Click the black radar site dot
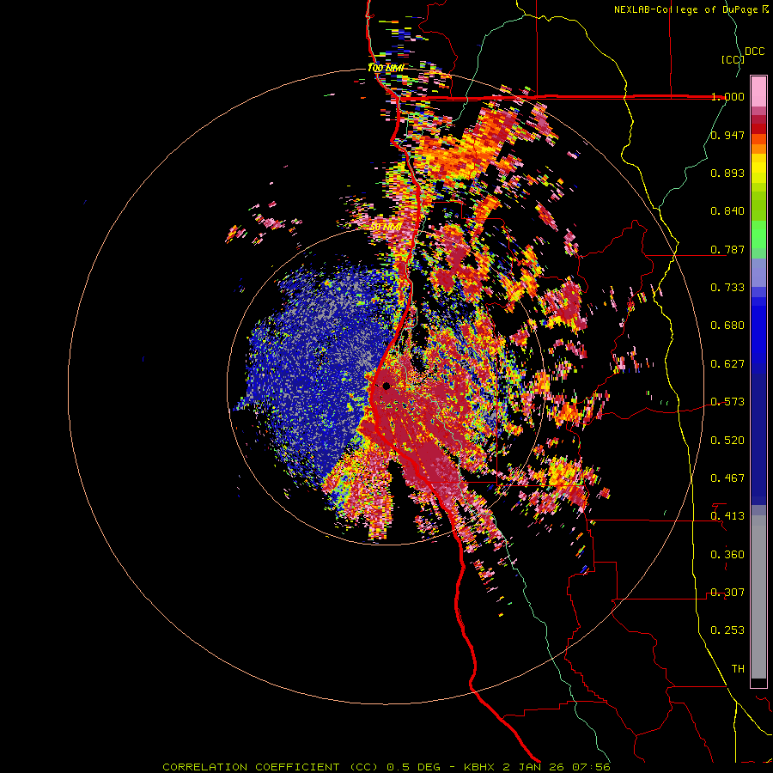 386,386
